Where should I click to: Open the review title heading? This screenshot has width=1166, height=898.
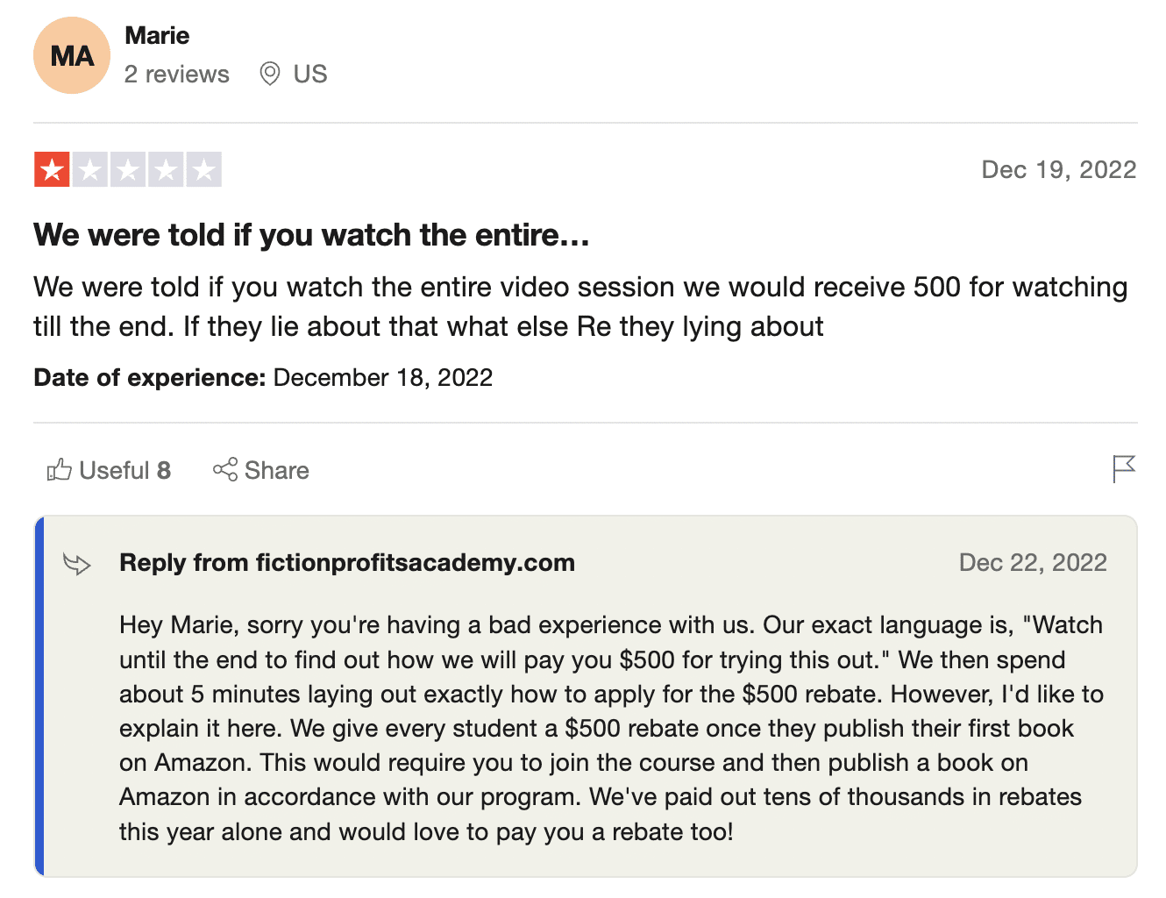[311, 235]
